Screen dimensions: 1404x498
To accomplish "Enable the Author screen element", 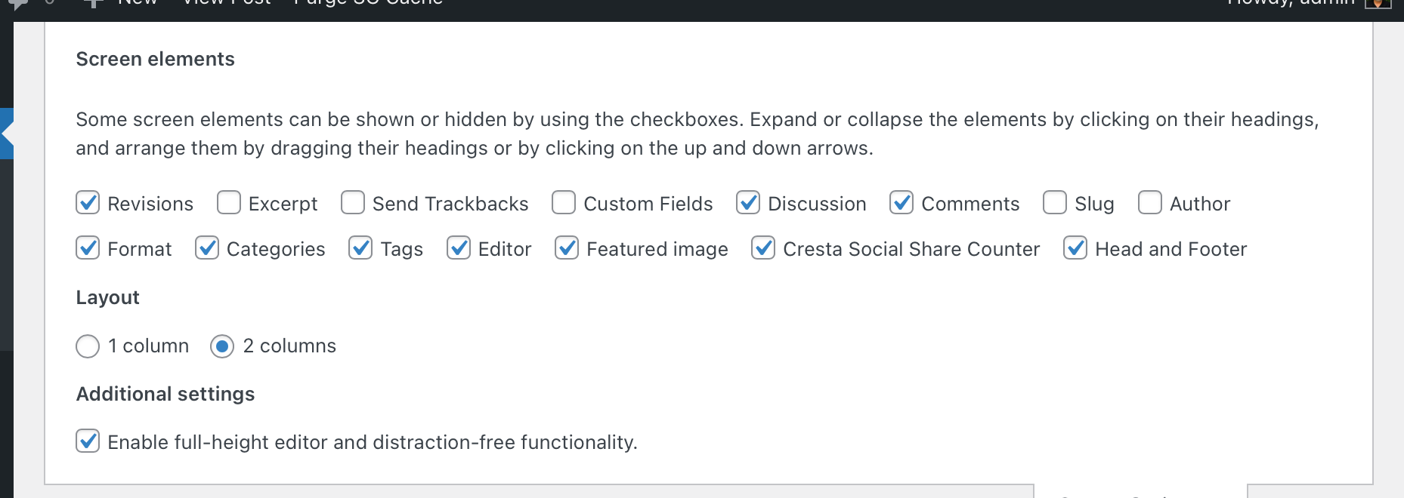I will tap(1149, 202).
